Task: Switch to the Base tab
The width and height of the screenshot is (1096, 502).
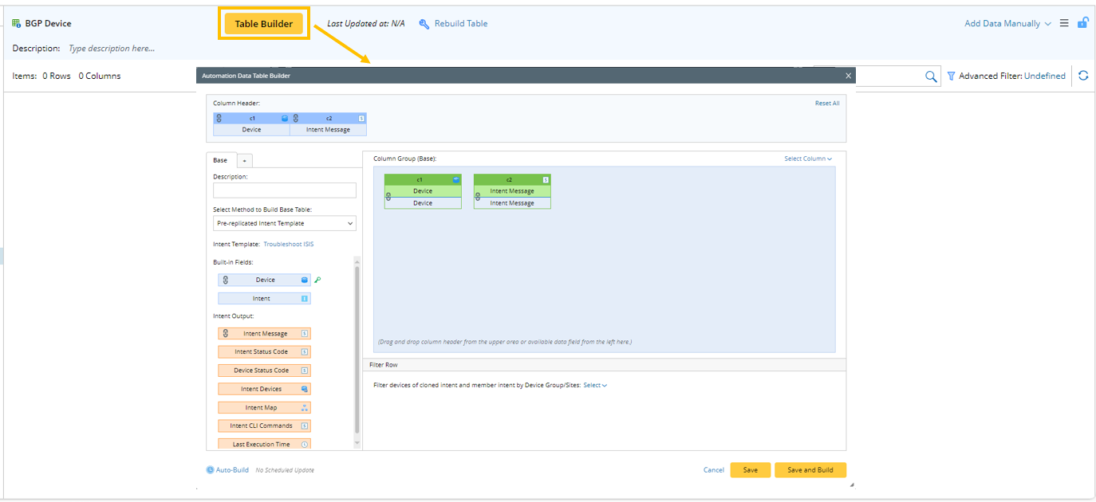Action: [219, 160]
